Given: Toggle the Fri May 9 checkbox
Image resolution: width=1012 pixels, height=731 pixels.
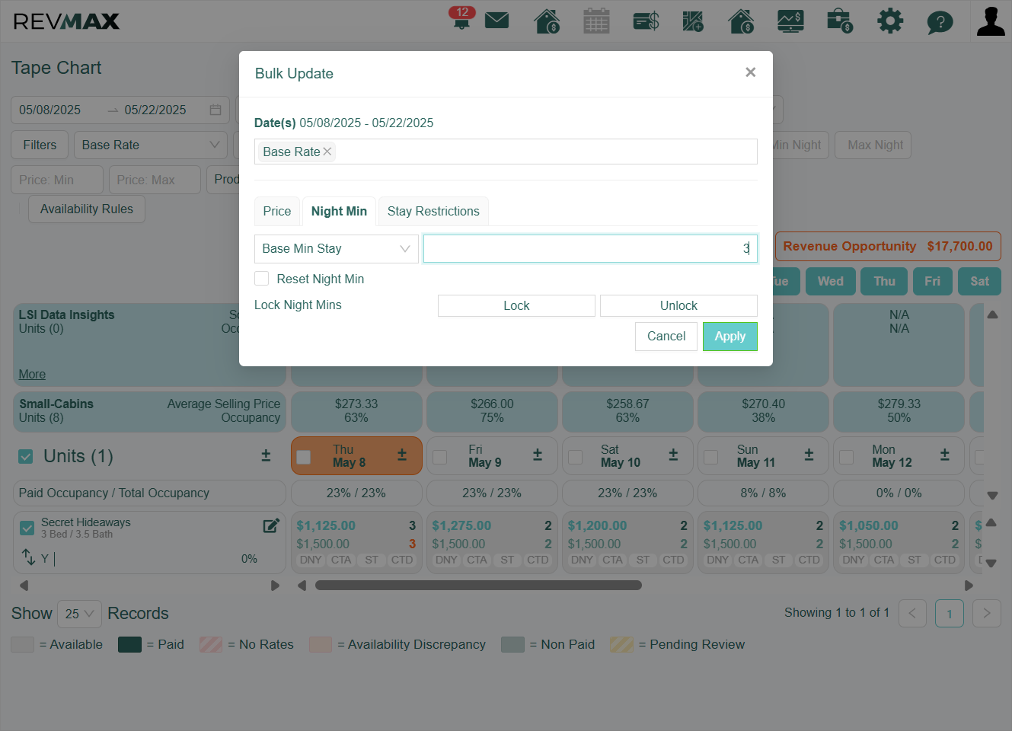Looking at the screenshot, I should [439, 457].
